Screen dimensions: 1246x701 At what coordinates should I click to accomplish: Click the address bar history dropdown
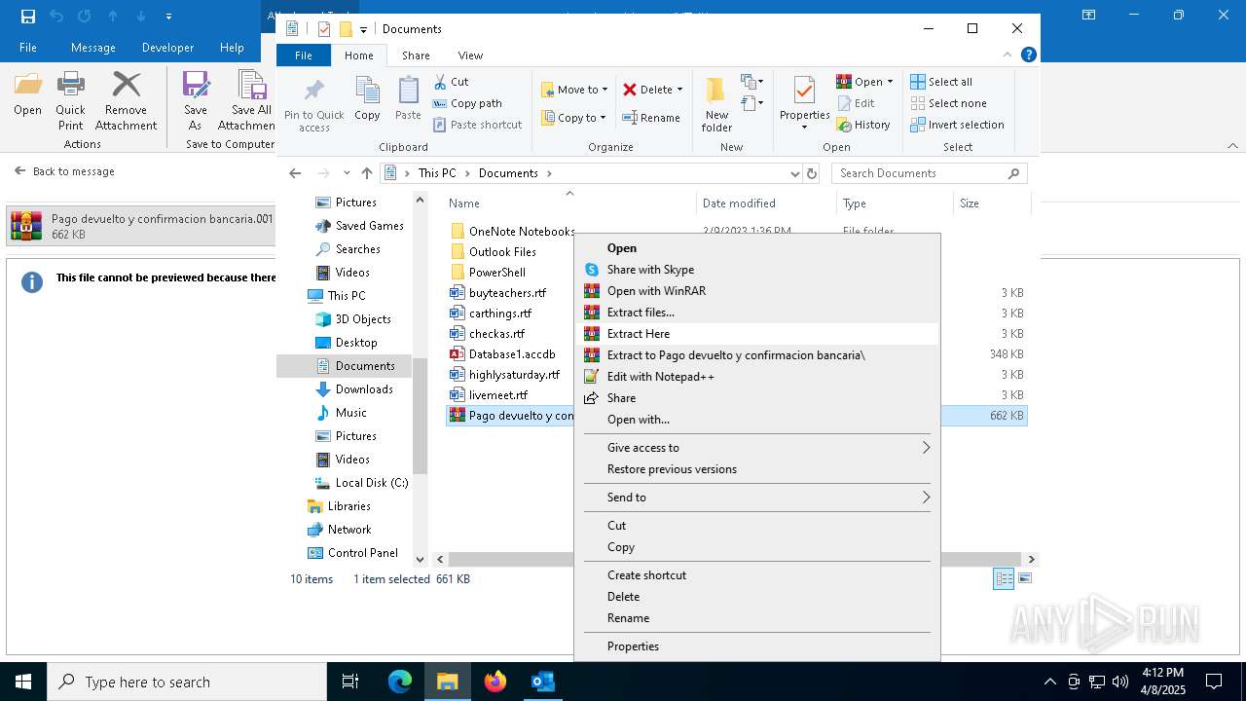click(795, 173)
